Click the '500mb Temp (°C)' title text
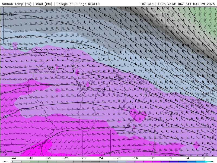 click(17, 4)
